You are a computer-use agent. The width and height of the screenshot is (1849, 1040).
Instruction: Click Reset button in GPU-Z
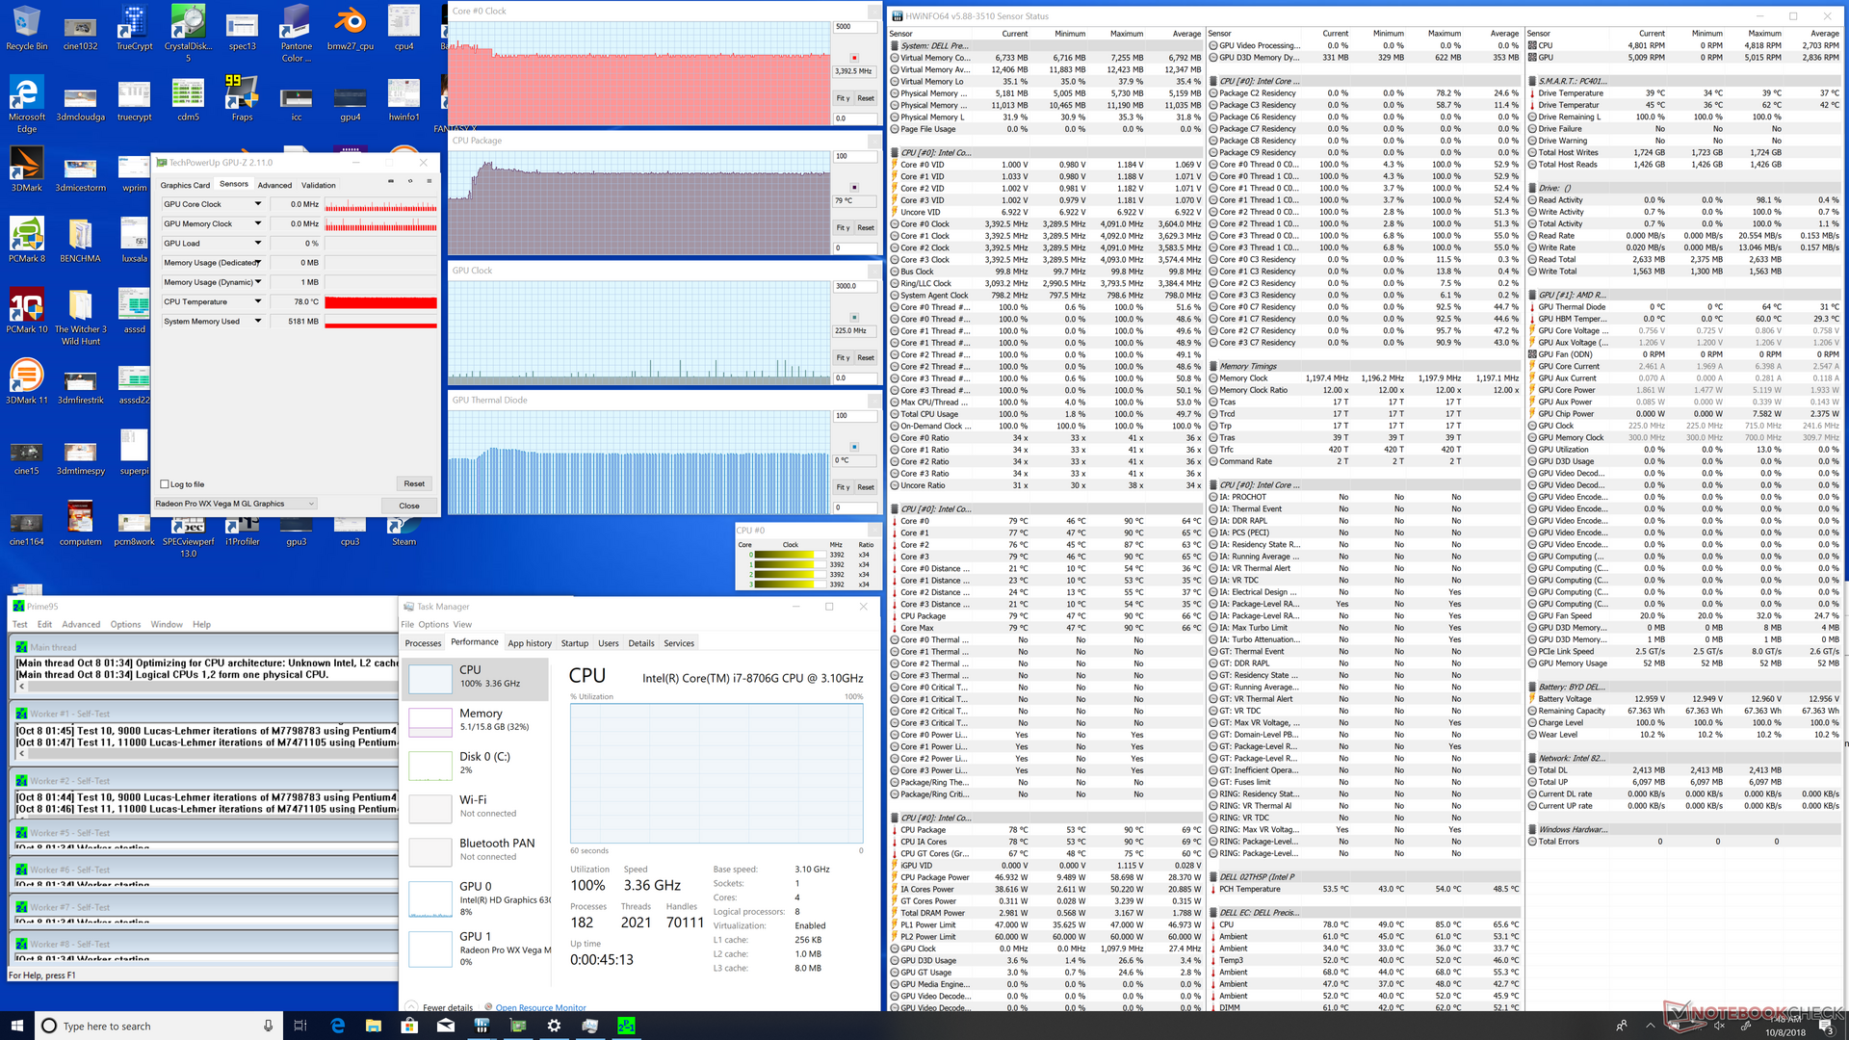coord(414,483)
